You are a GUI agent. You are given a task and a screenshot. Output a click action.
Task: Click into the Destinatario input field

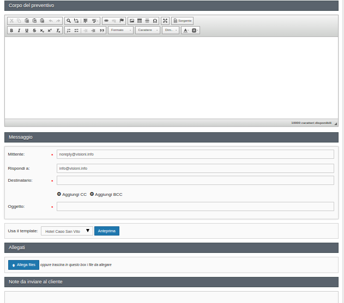pos(195,180)
